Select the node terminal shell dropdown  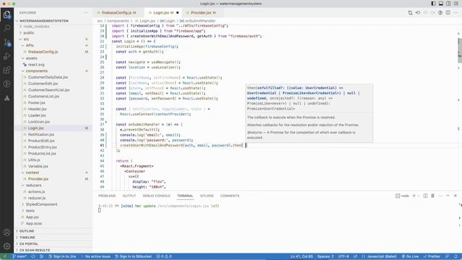click(x=402, y=196)
